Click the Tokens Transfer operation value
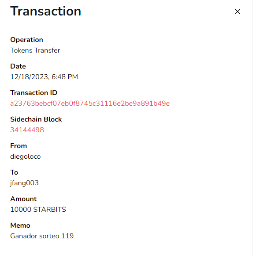Viewport: 253px width, 256px height. [x=35, y=50]
